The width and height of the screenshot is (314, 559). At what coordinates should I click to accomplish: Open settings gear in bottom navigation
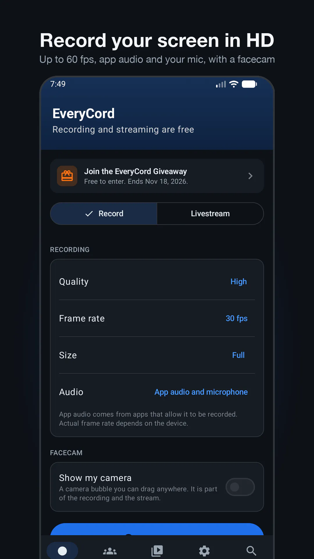204,551
